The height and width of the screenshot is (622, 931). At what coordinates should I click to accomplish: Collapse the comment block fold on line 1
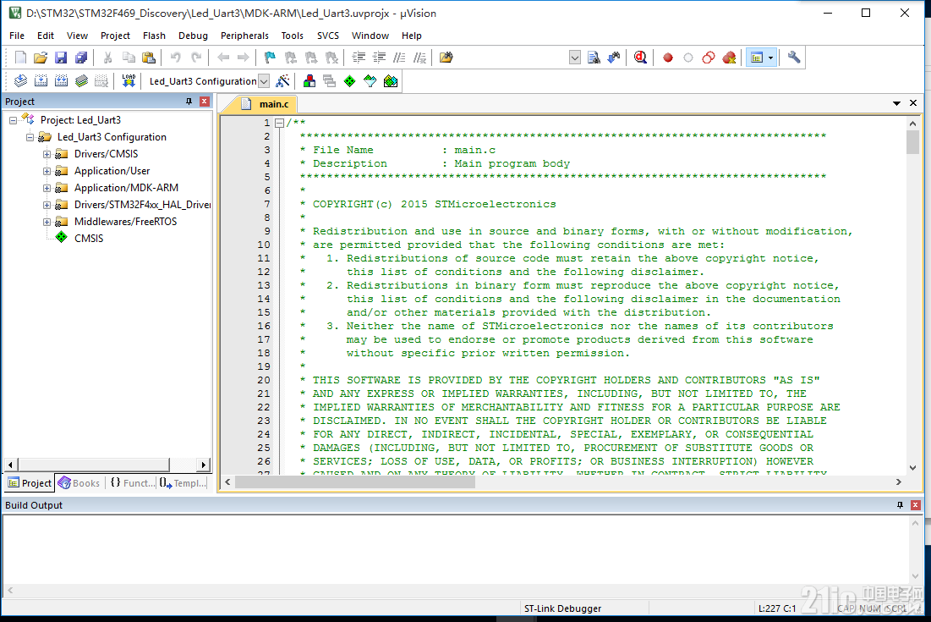click(x=279, y=123)
